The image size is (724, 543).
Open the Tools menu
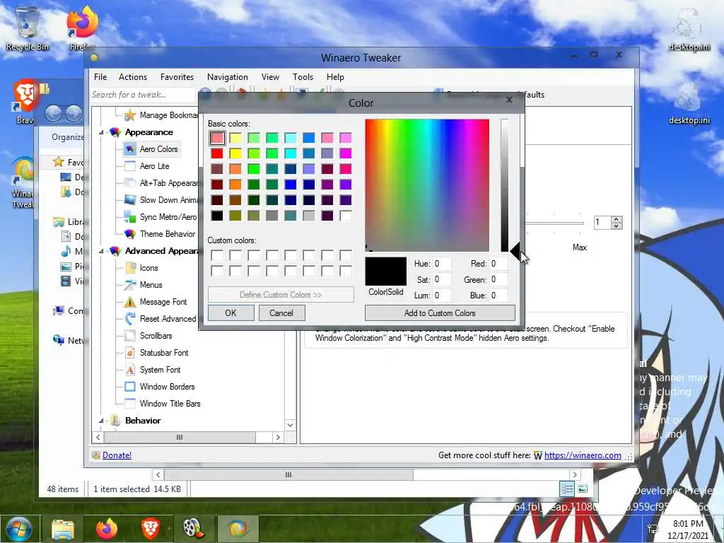(x=303, y=77)
